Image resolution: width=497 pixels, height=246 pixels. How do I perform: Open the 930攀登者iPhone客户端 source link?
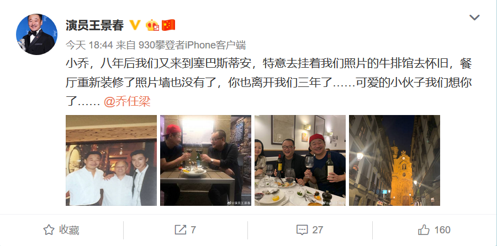click(192, 45)
